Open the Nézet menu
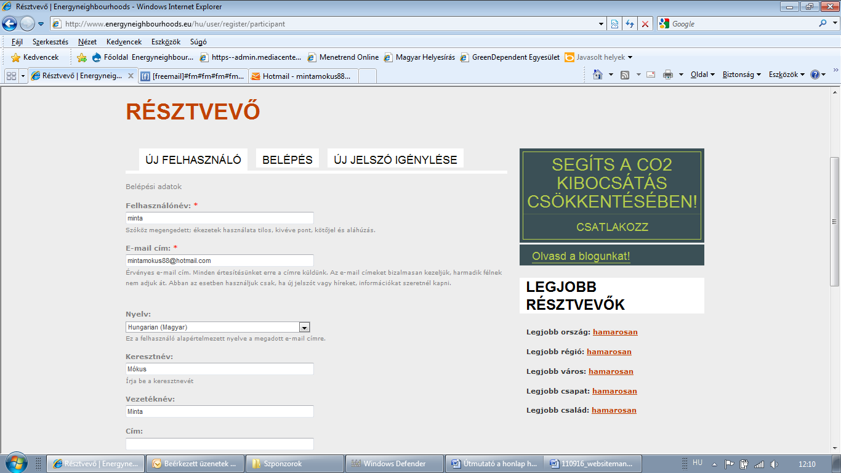The image size is (841, 473). (x=87, y=42)
